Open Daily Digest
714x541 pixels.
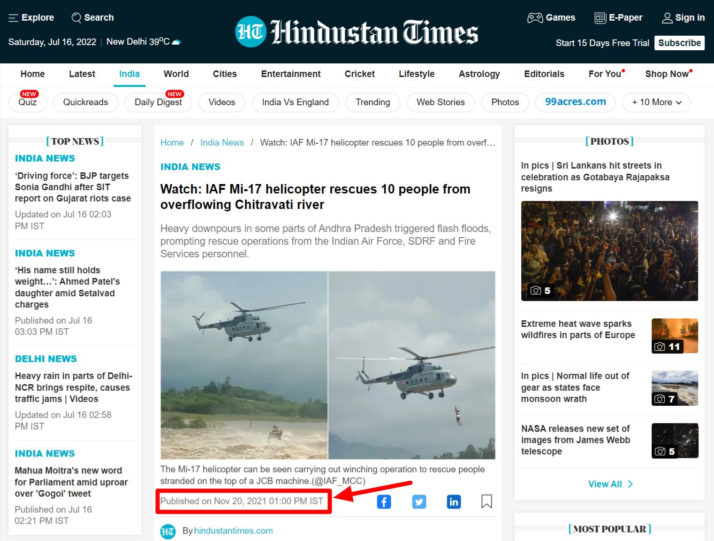(158, 102)
